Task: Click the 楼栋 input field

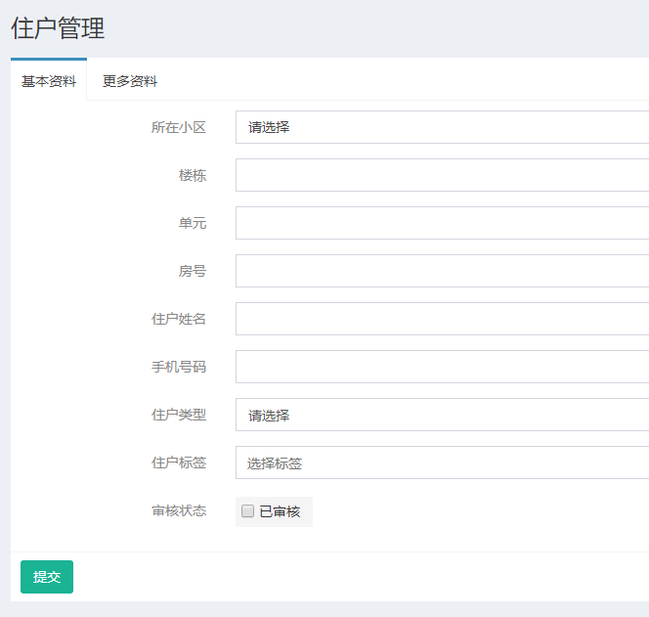Action: pyautogui.click(x=442, y=175)
